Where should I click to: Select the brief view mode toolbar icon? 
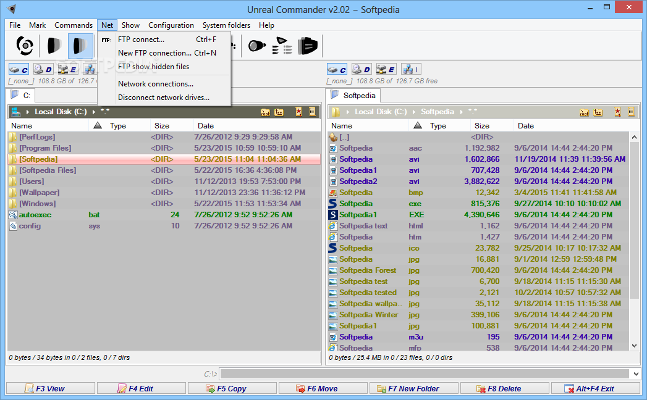pos(54,45)
